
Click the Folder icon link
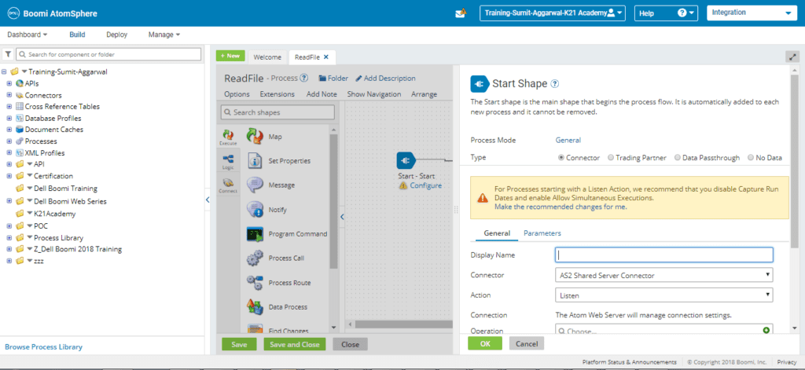click(x=333, y=79)
